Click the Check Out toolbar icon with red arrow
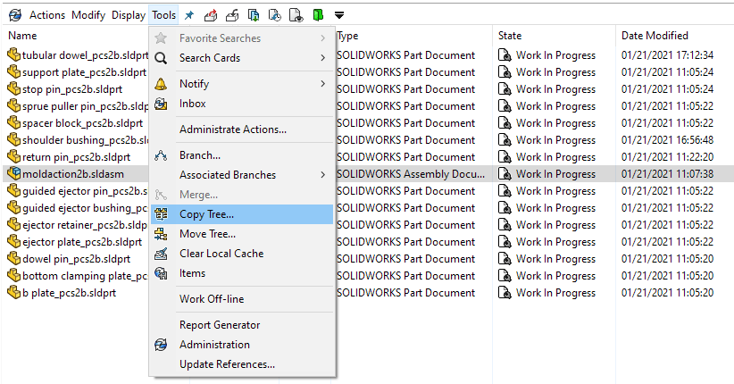 (x=211, y=15)
